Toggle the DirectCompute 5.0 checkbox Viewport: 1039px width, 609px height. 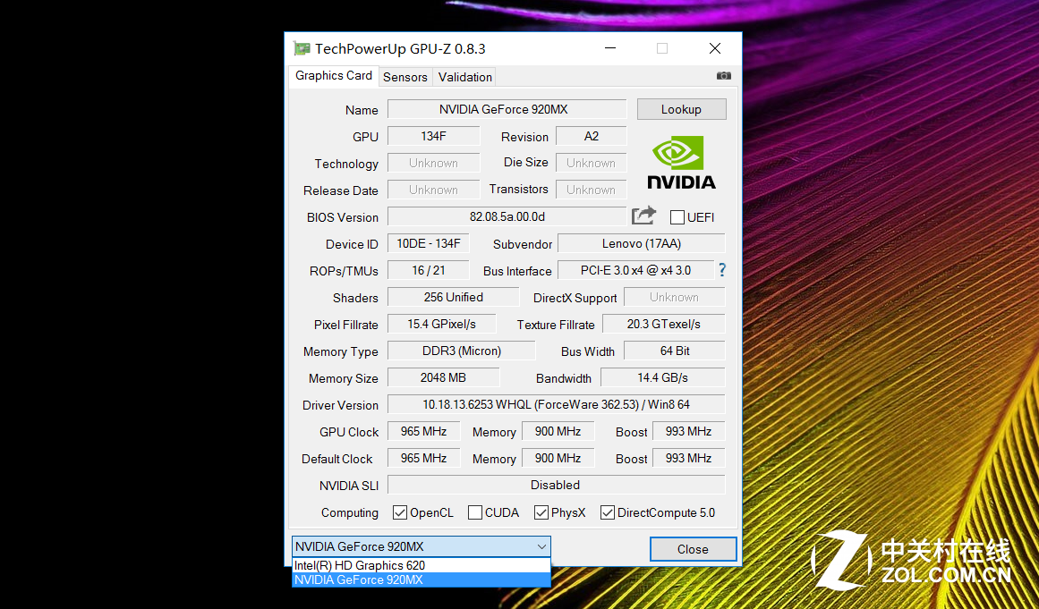coord(607,512)
